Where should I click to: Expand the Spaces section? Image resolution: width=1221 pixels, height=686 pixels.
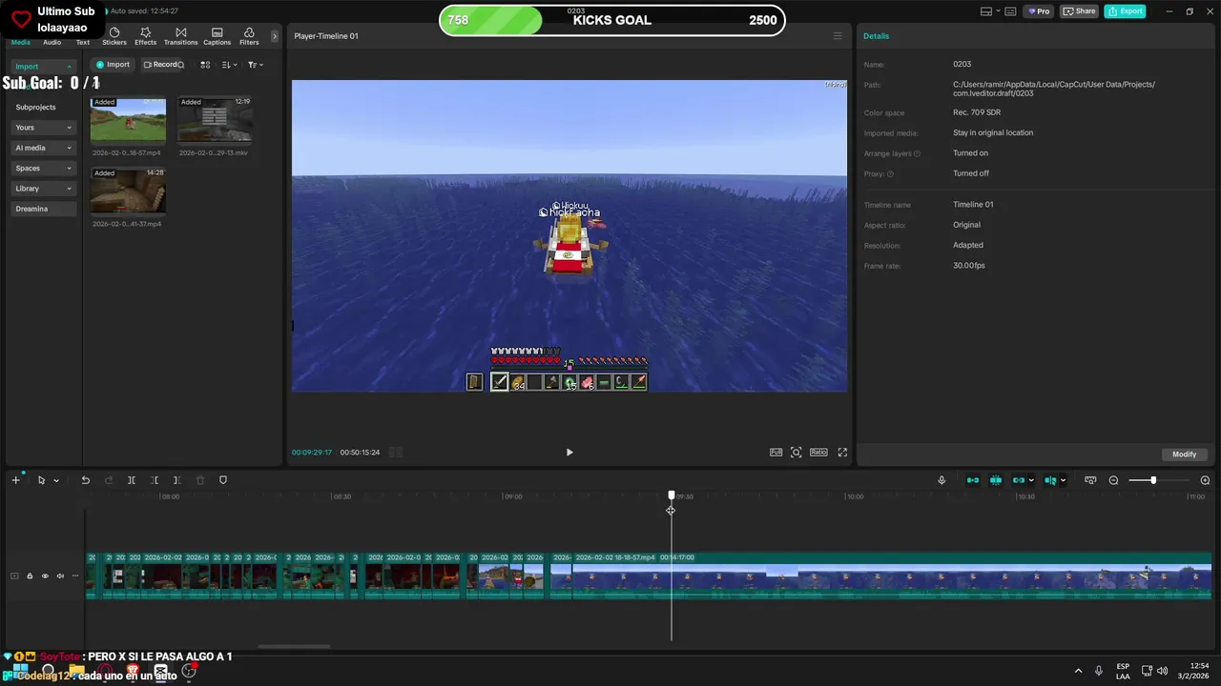pos(43,168)
